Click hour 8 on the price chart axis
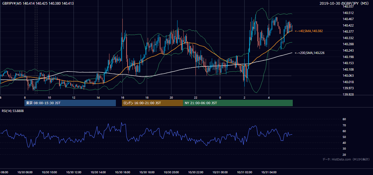Image resolution: width=373 pixels, height=175 pixels. tap(25, 97)
